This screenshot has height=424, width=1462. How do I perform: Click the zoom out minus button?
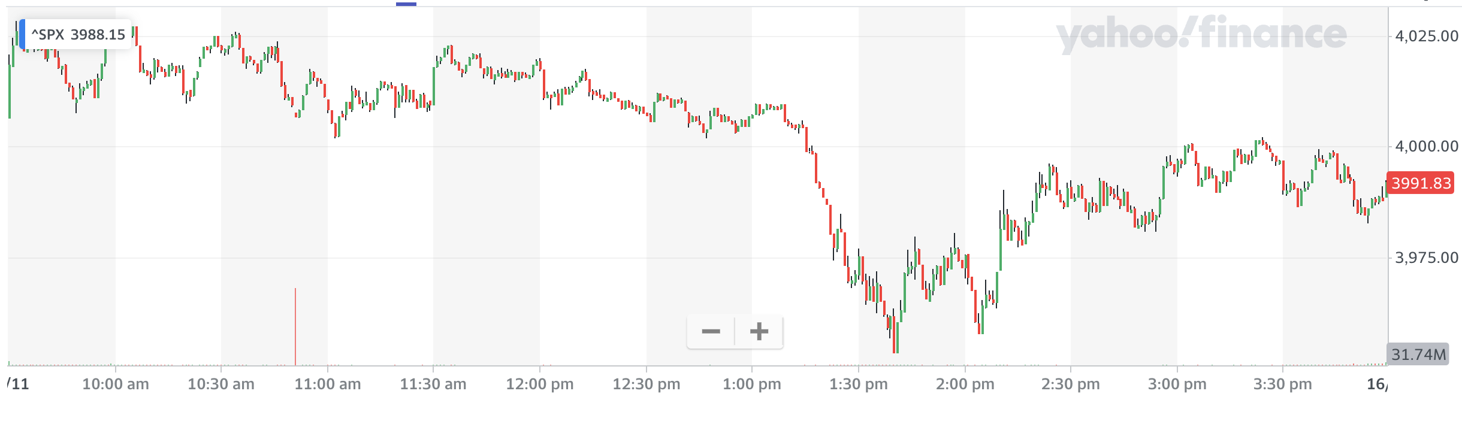tap(711, 331)
